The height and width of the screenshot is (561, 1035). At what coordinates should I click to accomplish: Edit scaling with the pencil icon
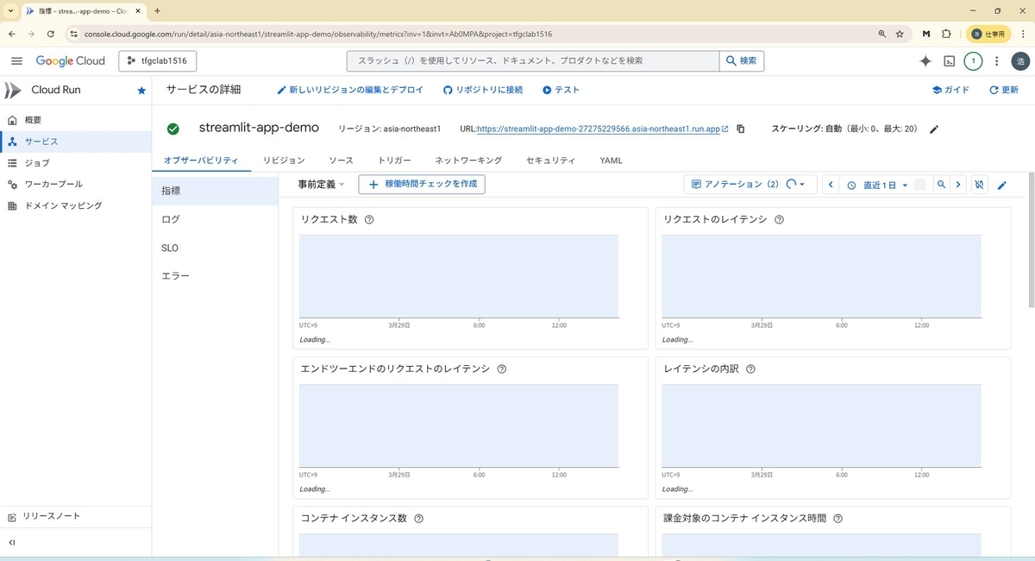[933, 129]
